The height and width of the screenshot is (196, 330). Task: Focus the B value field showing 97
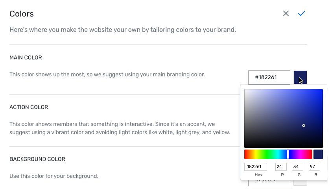pos(314,167)
